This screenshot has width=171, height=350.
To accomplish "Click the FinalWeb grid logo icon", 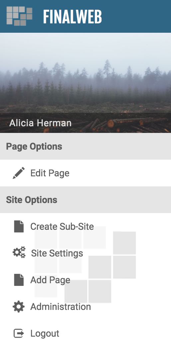I will [x=19, y=16].
